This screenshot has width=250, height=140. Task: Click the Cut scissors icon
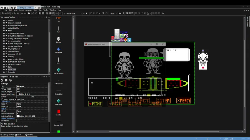[x=12, y=14]
